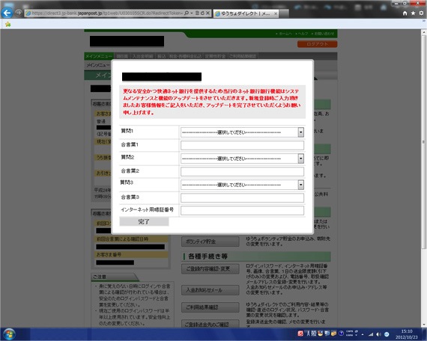427x341 pixels.
Task: Click the page vertical scrollbar thumb
Action: (424, 141)
